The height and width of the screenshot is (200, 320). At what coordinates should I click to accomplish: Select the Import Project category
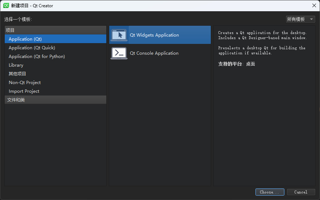(x=24, y=91)
